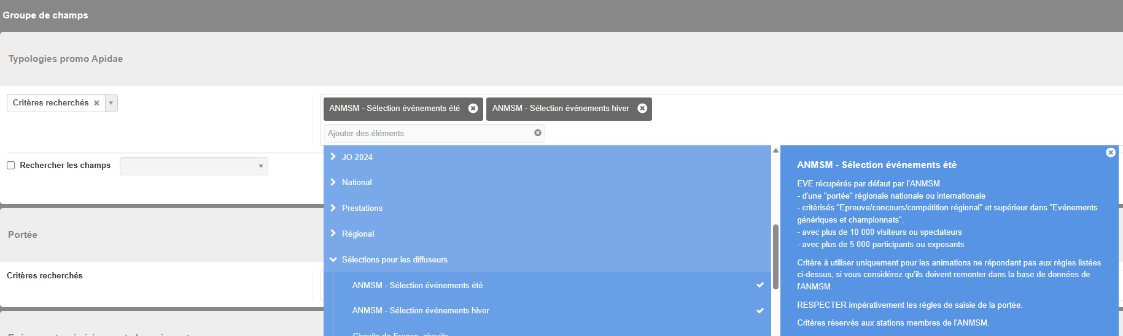Click the list's vertical scrollbar thumb
Screen dimensions: 1123x336
point(775,256)
